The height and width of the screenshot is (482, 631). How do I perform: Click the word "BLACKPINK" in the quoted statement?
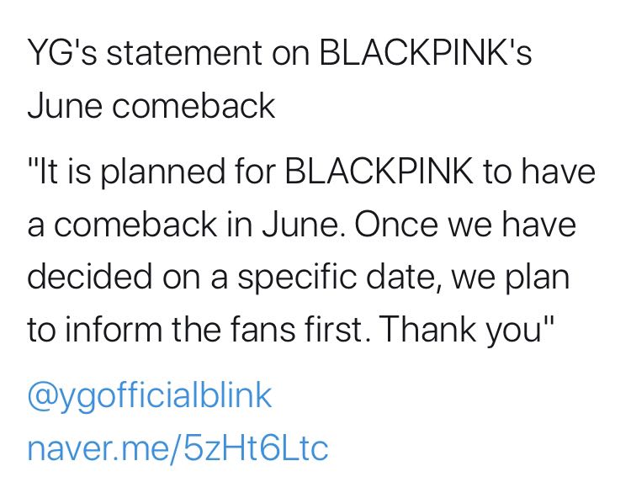pos(379,171)
